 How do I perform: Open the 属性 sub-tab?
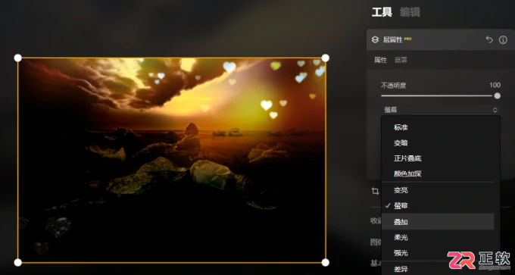pos(380,60)
